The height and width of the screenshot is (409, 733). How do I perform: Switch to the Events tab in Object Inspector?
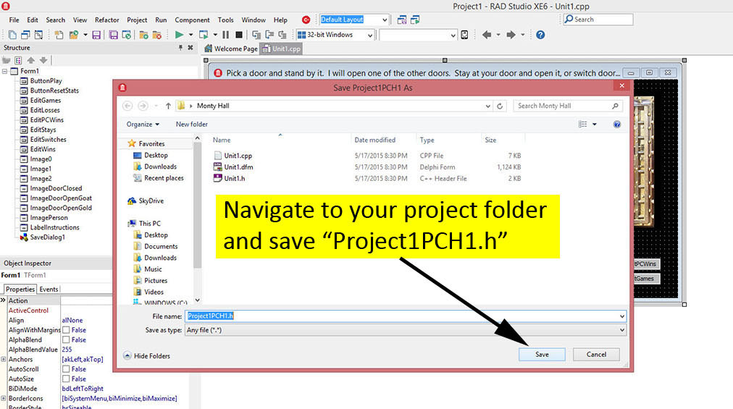click(49, 290)
